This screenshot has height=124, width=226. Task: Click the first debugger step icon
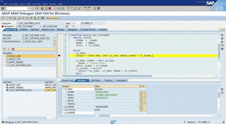[x=3, y=18]
